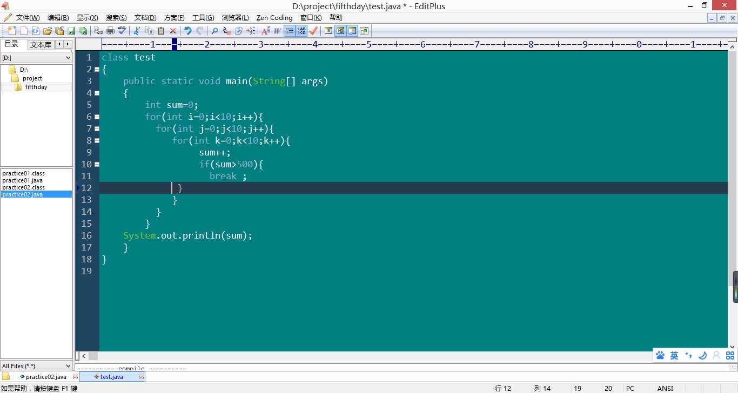
Task: Toggle Word Wrap with the W icon
Action: (x=277, y=31)
